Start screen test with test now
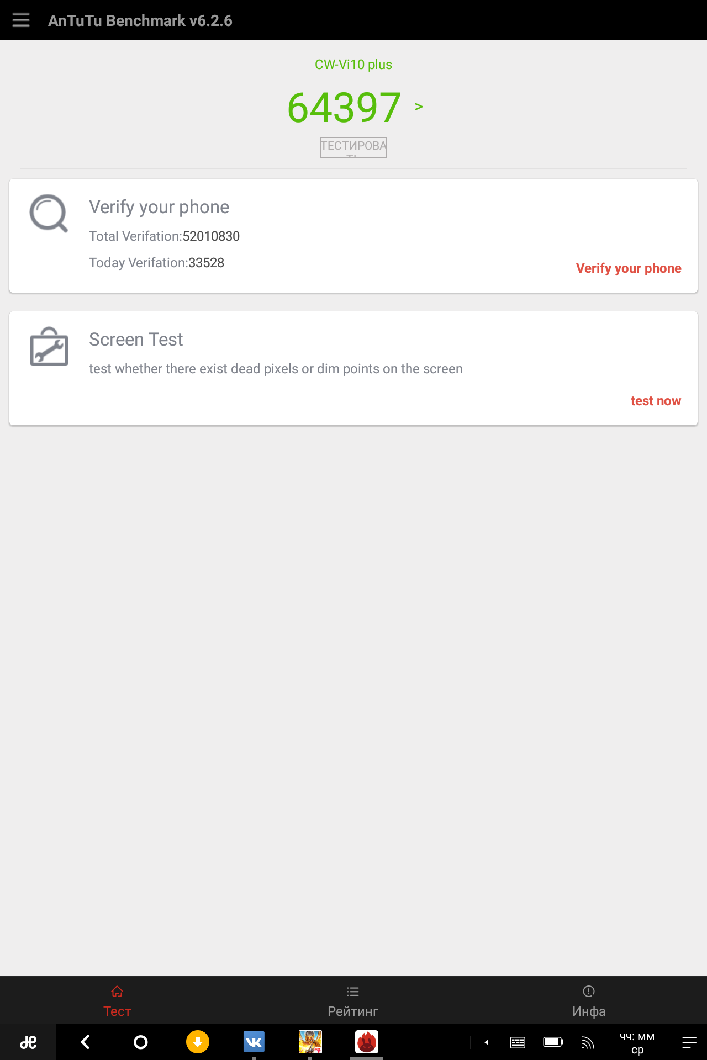Screen dimensions: 707x1060 coord(656,401)
